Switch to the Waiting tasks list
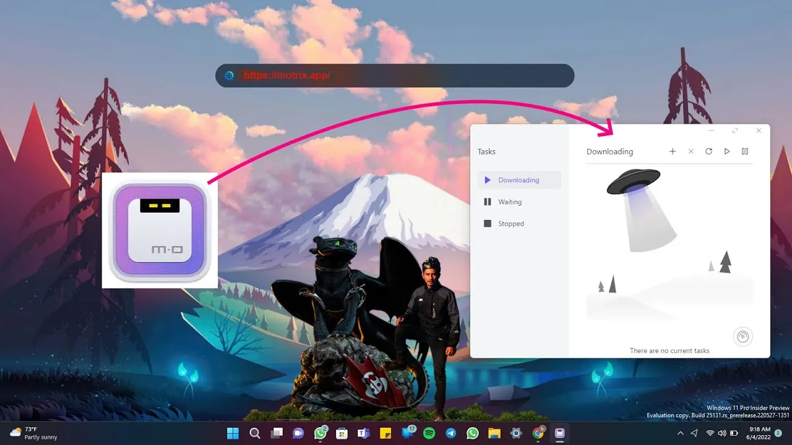Image resolution: width=792 pixels, height=445 pixels. click(519, 202)
